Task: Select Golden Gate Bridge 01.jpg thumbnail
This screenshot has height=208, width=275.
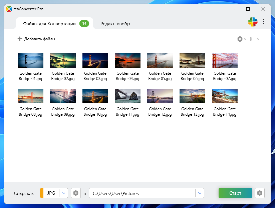Action: tap(30, 61)
